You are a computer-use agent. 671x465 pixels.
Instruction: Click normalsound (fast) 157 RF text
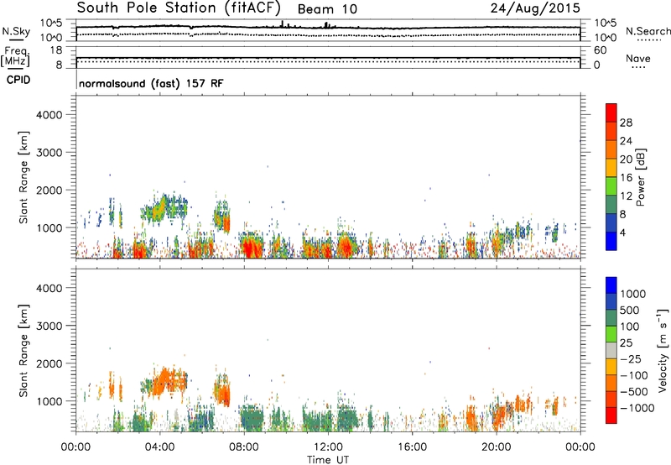[x=151, y=83]
